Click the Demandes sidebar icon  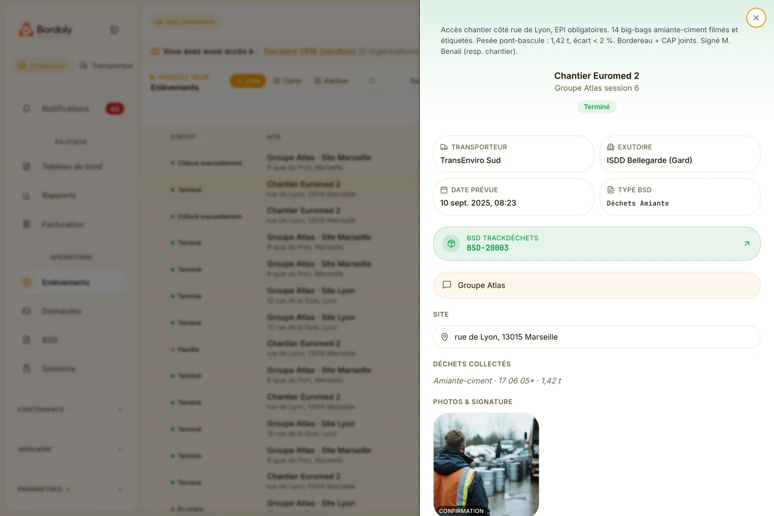tap(27, 311)
